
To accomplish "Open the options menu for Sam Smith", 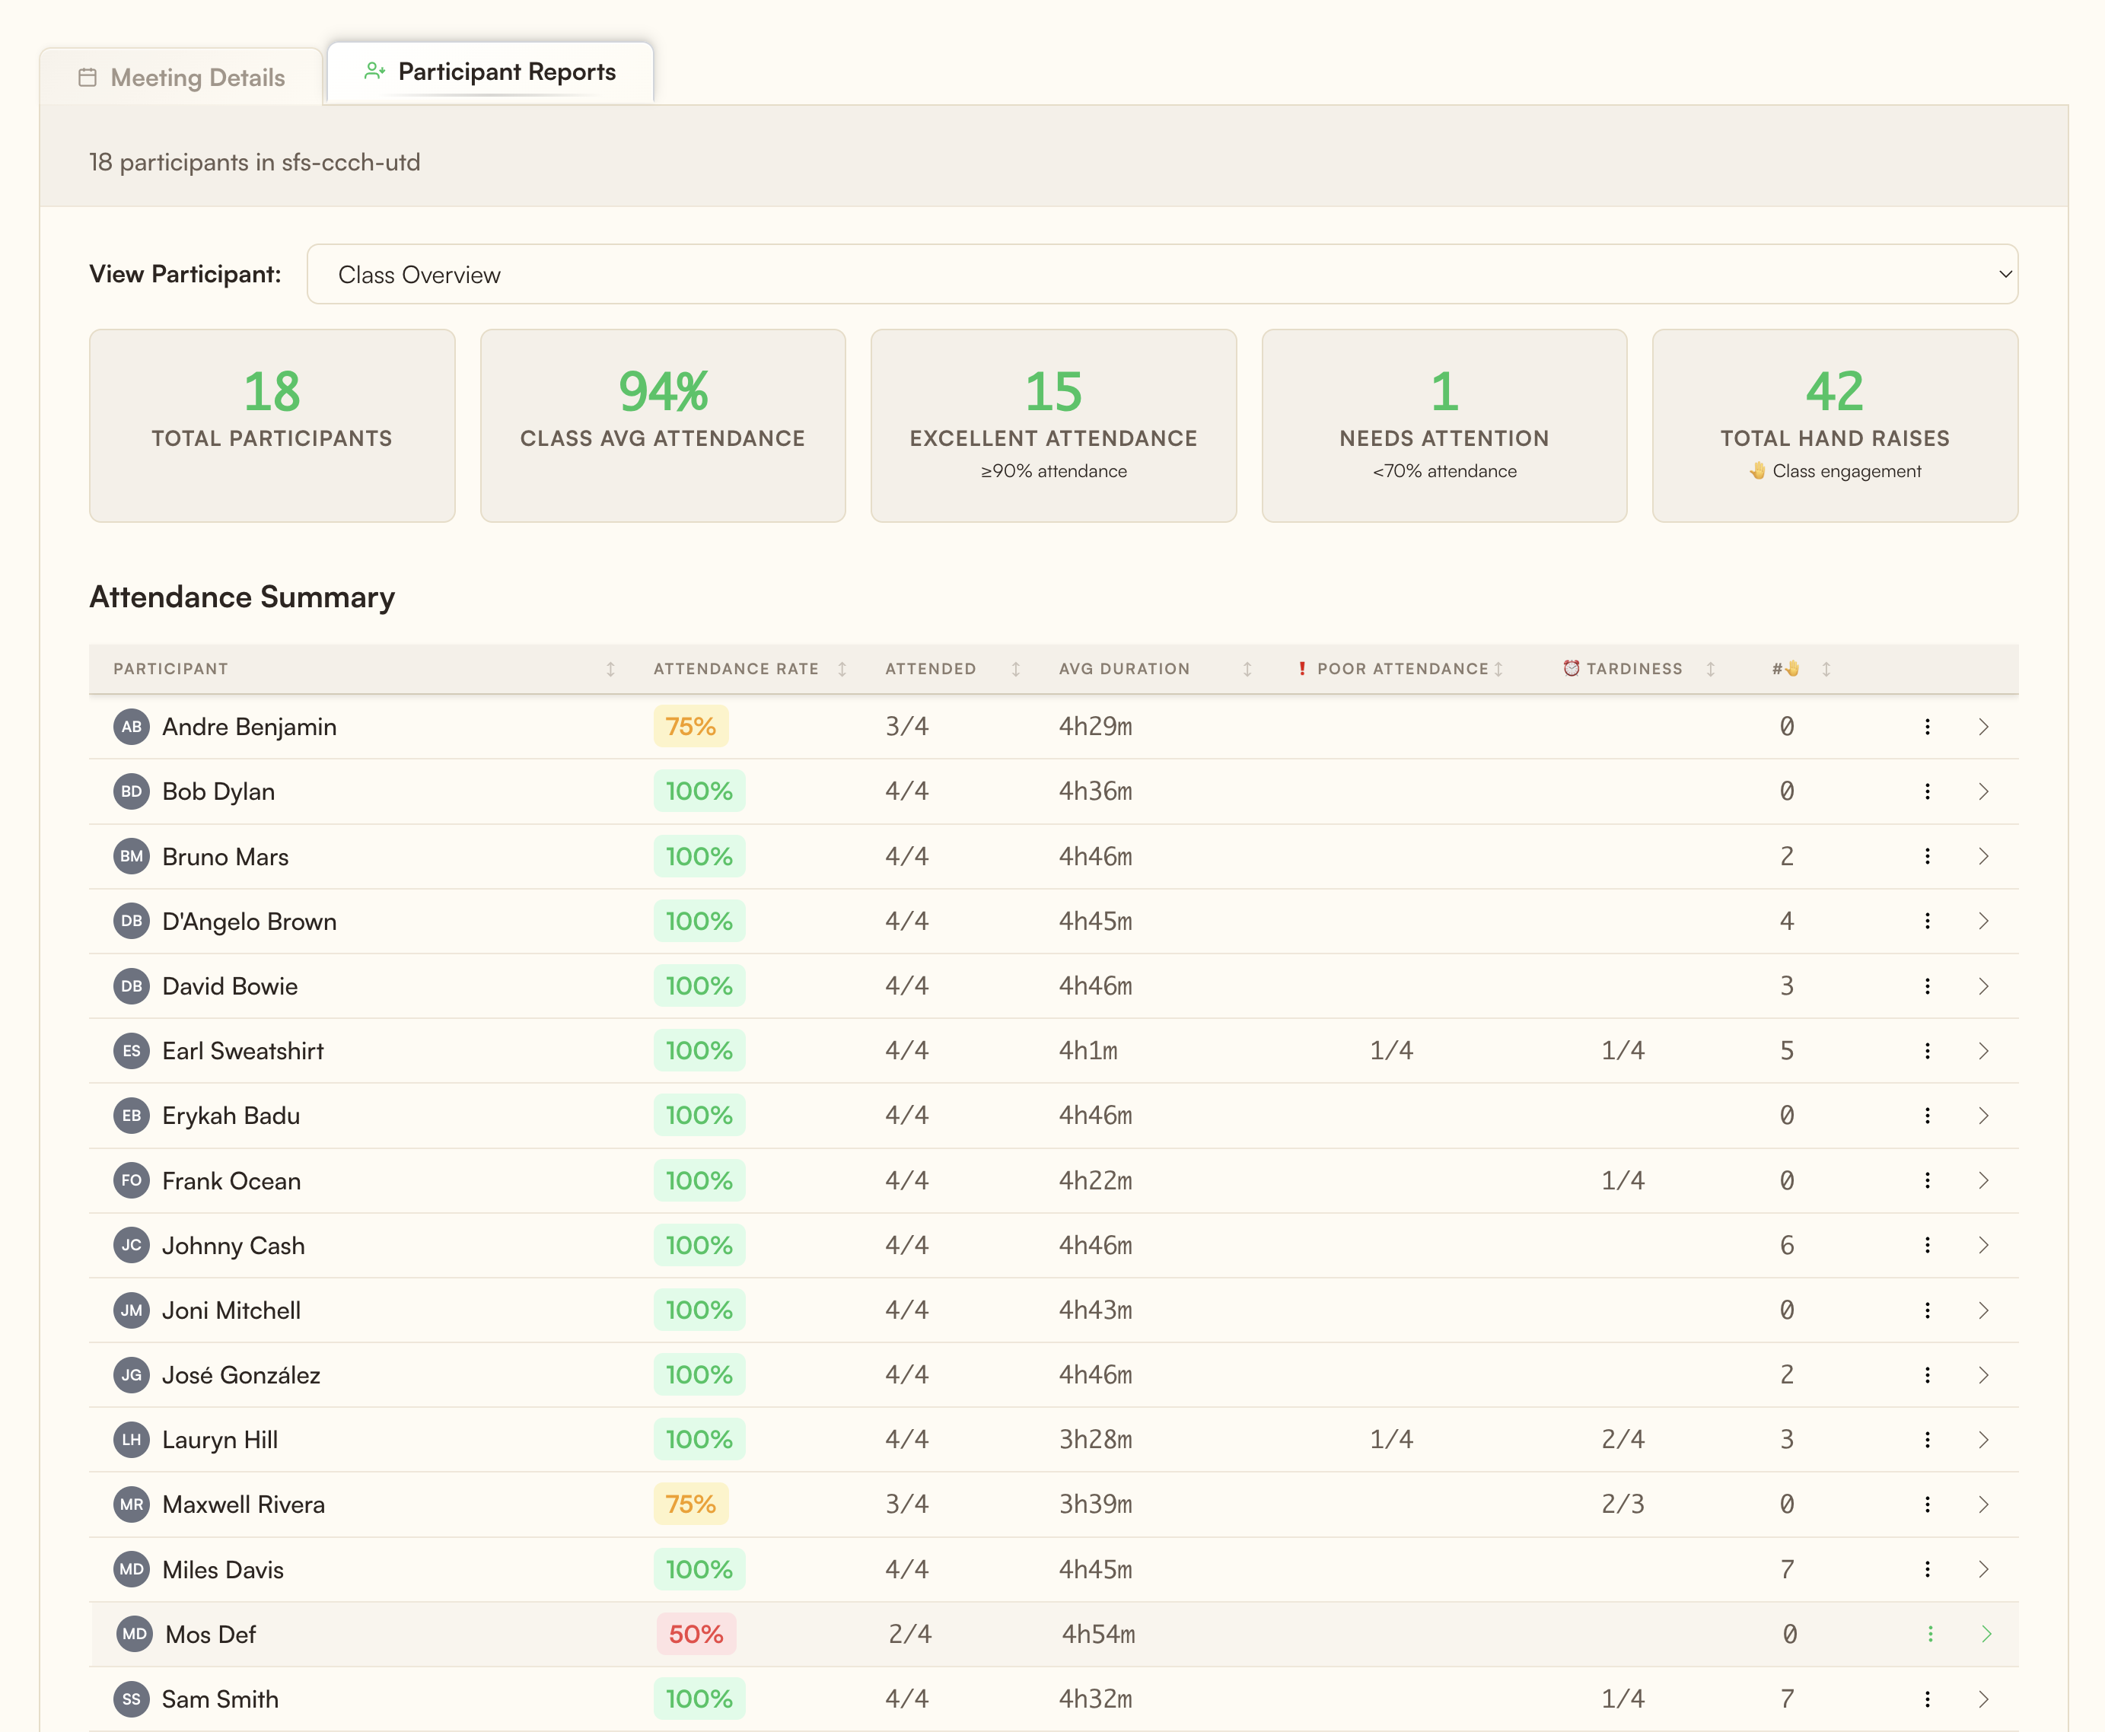I will click(x=1928, y=1699).
